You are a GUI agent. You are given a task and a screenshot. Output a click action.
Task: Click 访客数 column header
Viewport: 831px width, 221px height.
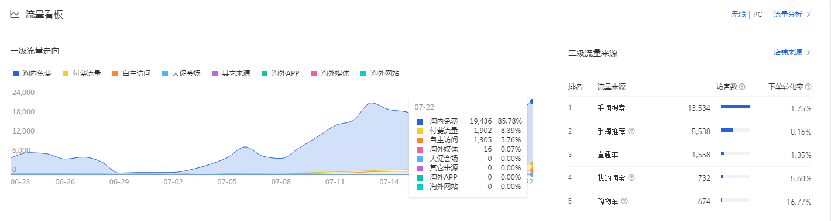[727, 87]
